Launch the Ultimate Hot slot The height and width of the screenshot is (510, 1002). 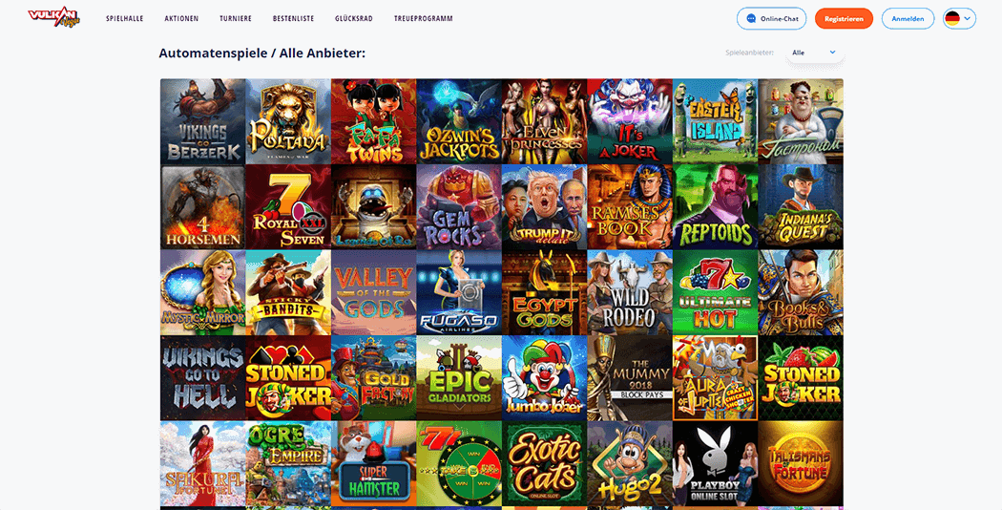[715, 292]
